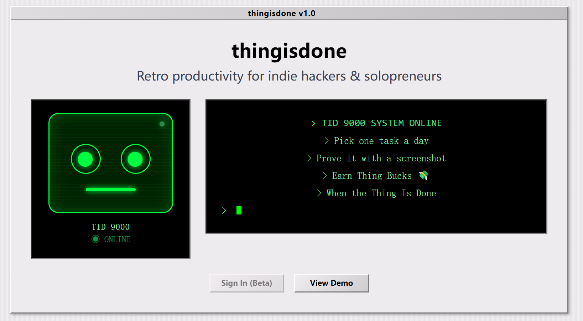Click the chevron before "Pick one task"
583x321 pixels.
[327, 141]
